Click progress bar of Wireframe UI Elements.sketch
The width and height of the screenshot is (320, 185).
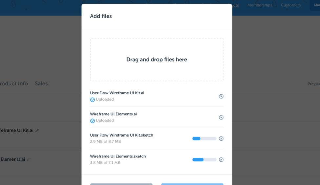coord(204,159)
